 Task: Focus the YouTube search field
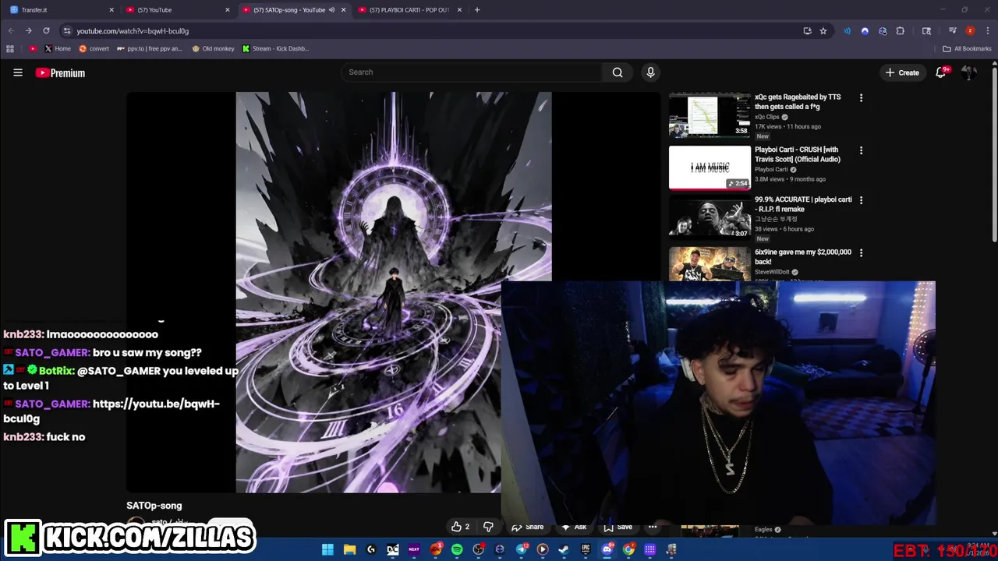(471, 72)
